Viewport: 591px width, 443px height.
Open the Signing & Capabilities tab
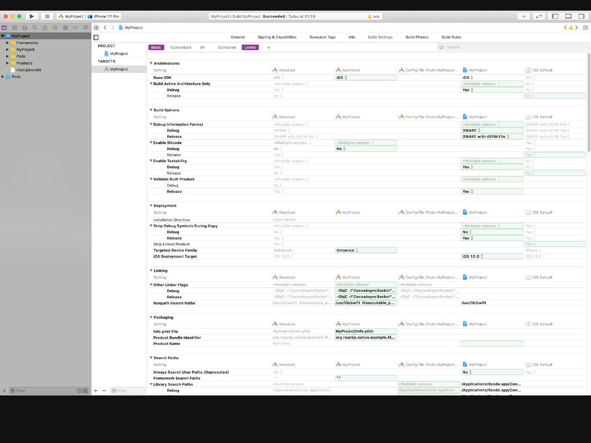pyautogui.click(x=277, y=37)
